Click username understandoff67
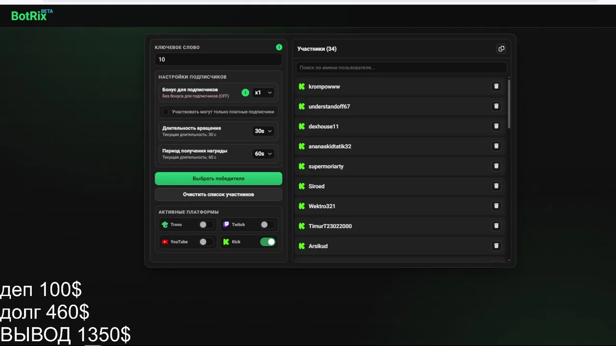Screen dimensions: 616x346 pyautogui.click(x=329, y=106)
